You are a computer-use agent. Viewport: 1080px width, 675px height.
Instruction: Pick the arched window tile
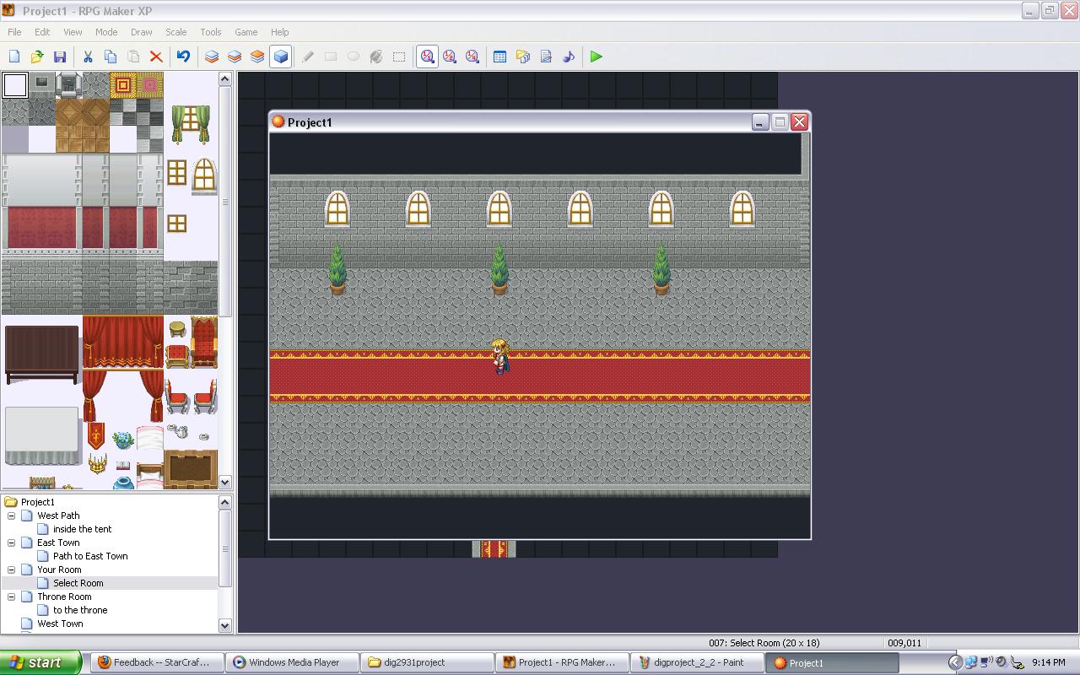pyautogui.click(x=204, y=175)
